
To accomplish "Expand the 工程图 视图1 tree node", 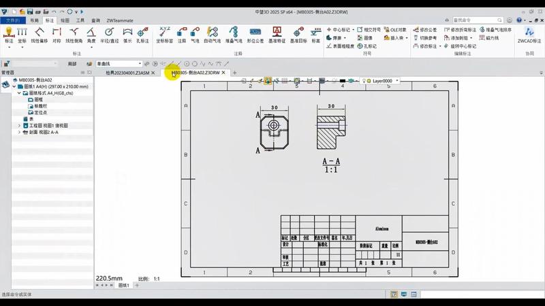I will (x=19, y=126).
